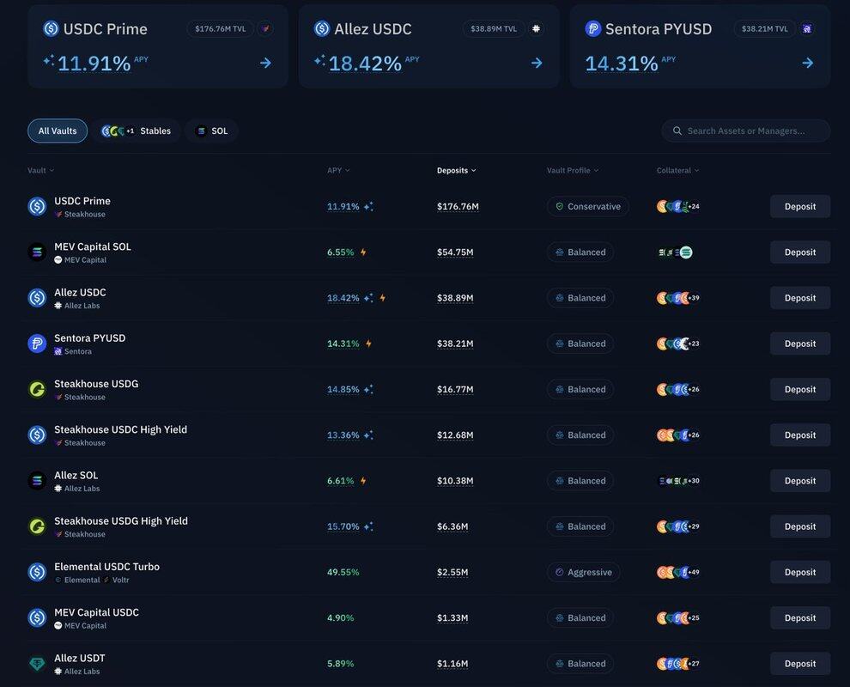Open USDC Prime card via arrow icon
This screenshot has height=687, width=850.
265,63
